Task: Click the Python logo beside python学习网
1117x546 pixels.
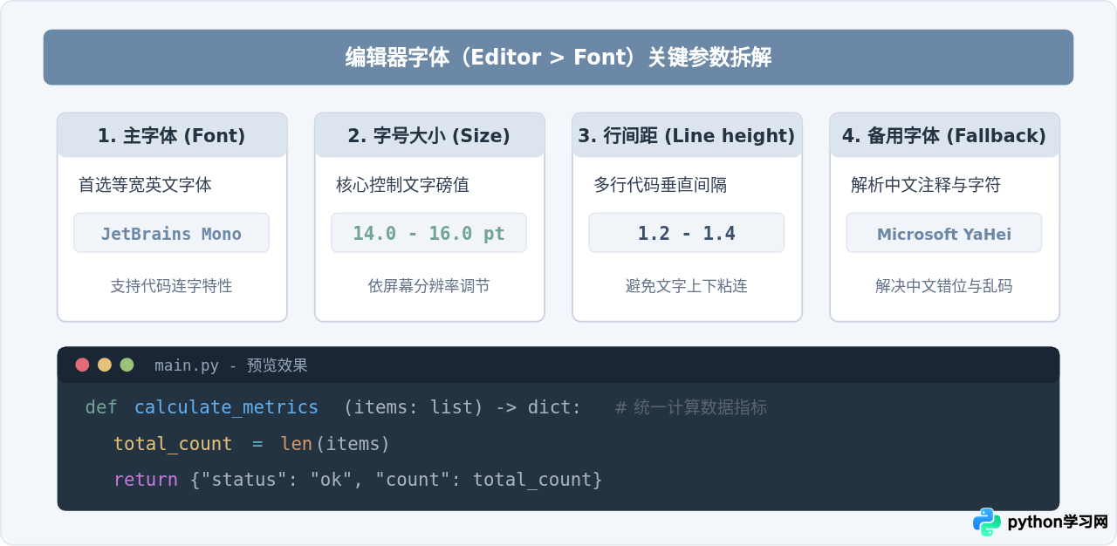Action: [x=987, y=522]
